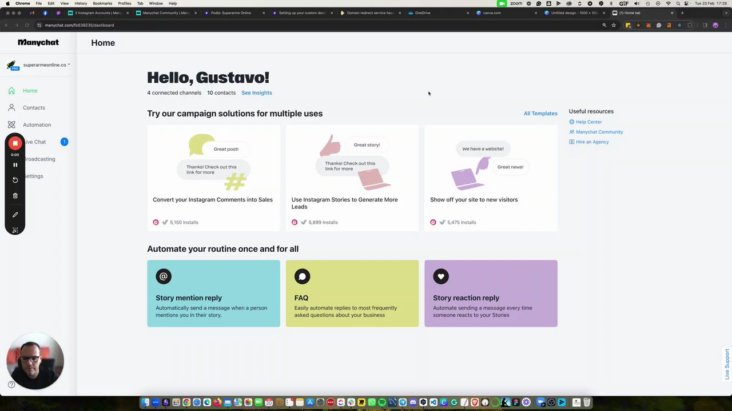Click the Instagram icon on 5,150 Installs card

pyautogui.click(x=156, y=223)
